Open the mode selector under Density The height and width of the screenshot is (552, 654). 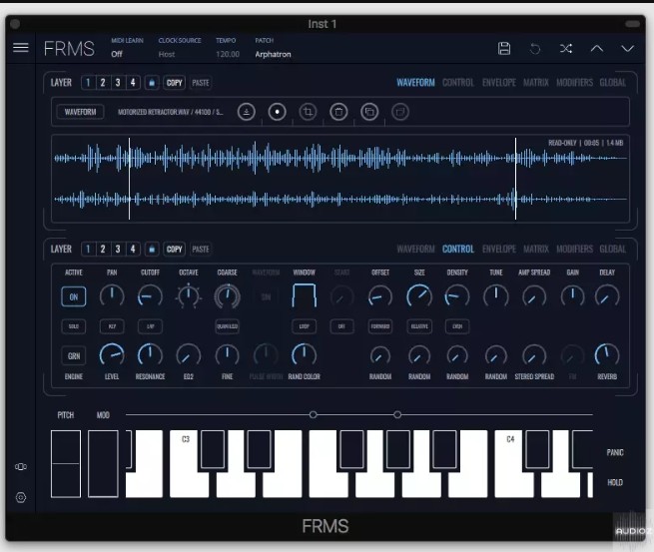pos(457,326)
